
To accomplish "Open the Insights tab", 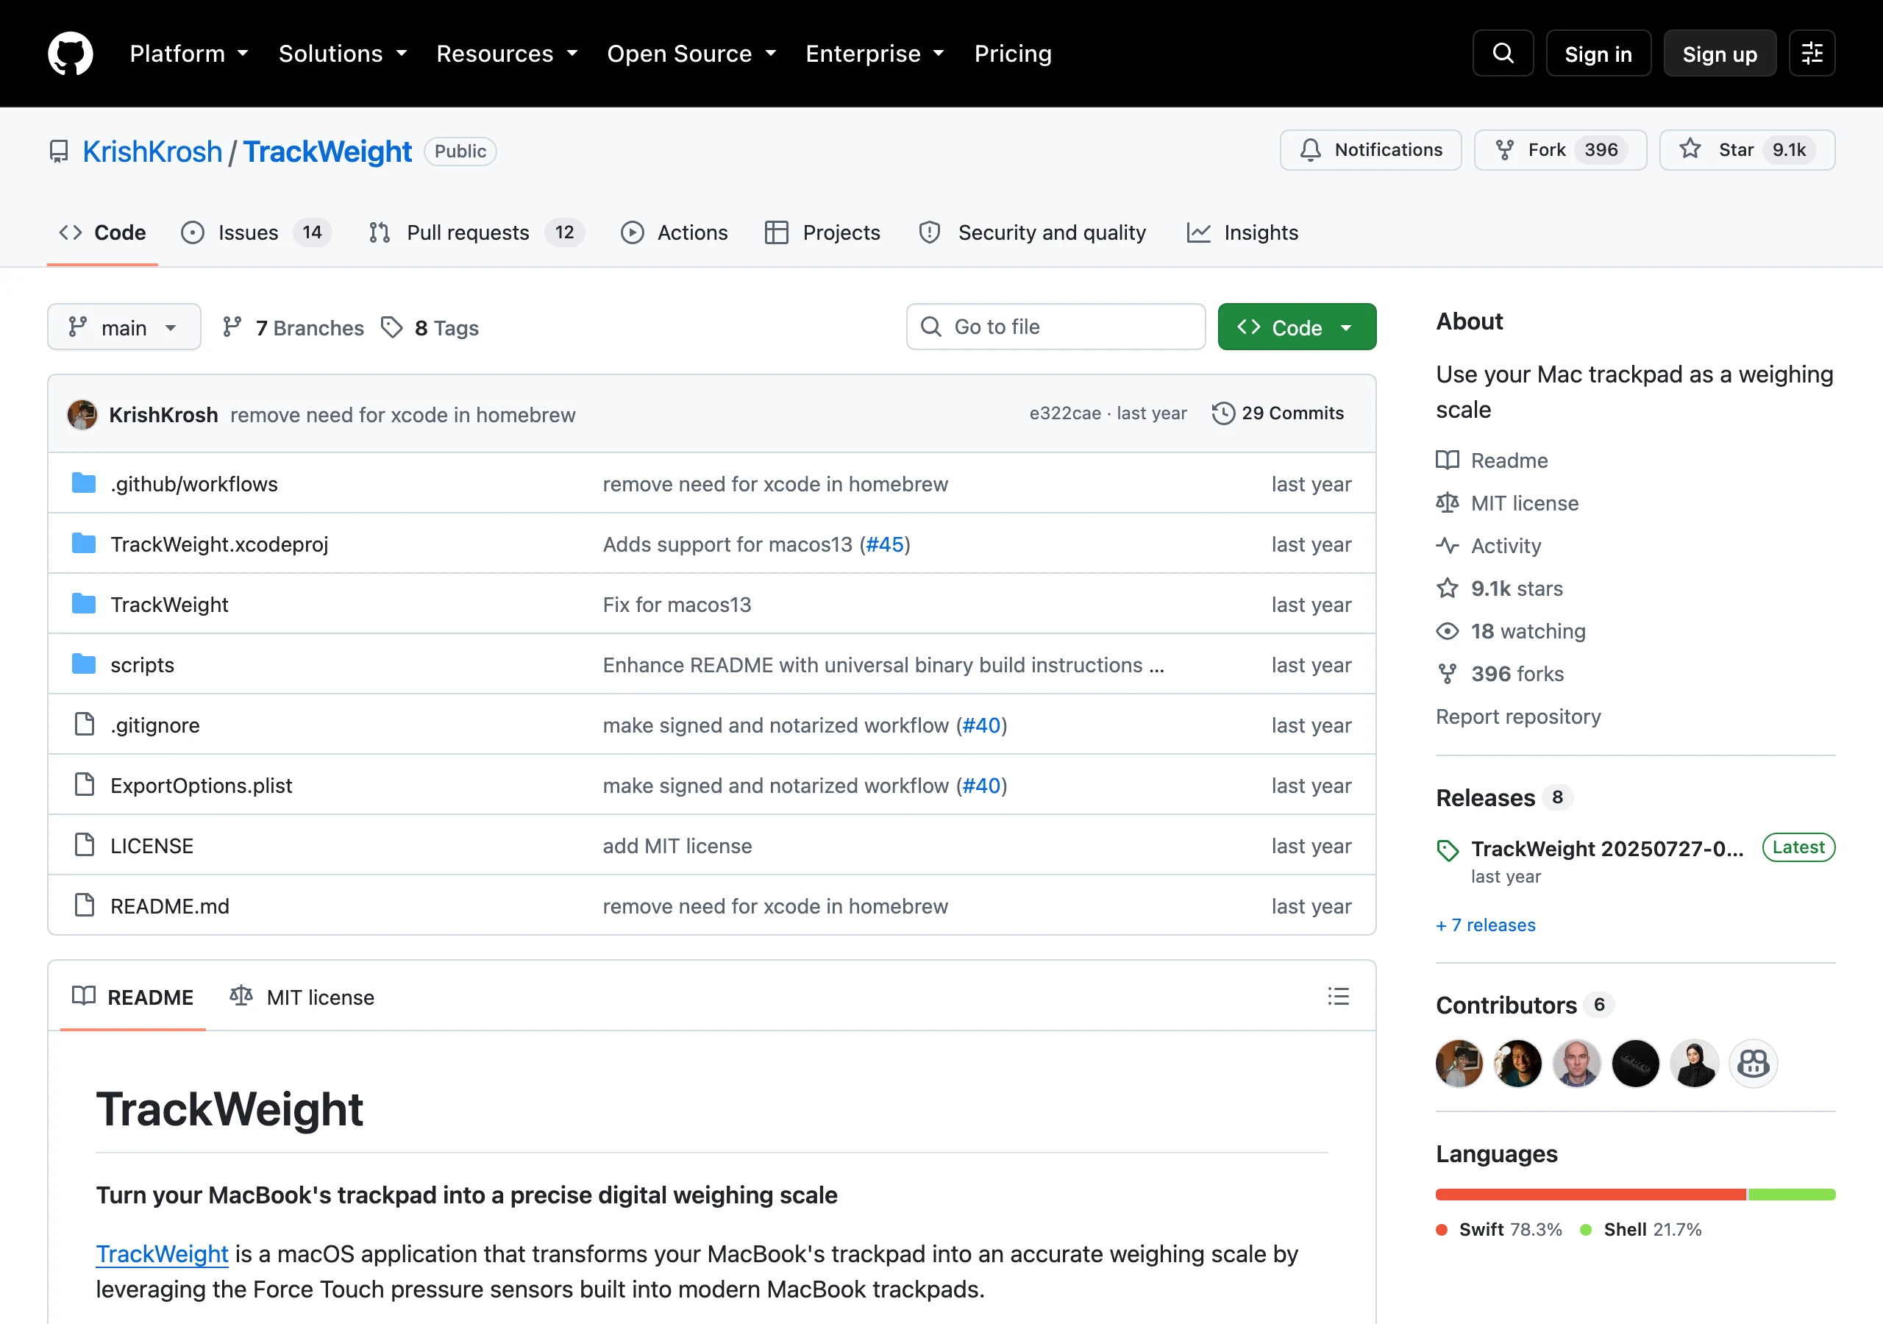I will pos(1242,232).
